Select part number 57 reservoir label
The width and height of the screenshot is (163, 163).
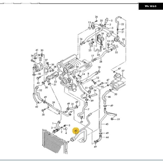(x=123, y=71)
